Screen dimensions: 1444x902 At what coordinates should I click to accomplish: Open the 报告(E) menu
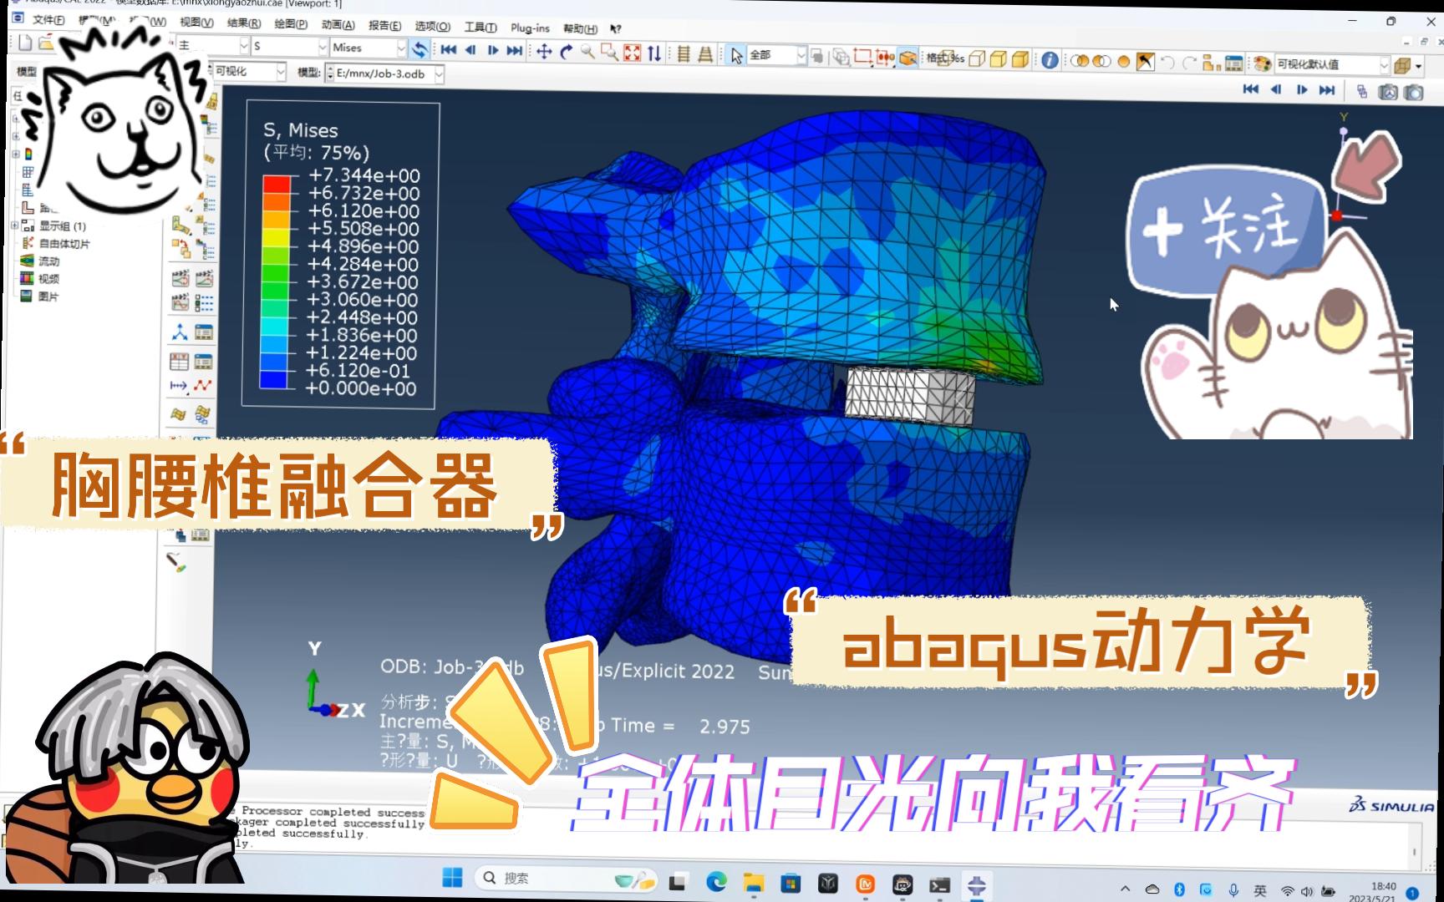[x=384, y=26]
